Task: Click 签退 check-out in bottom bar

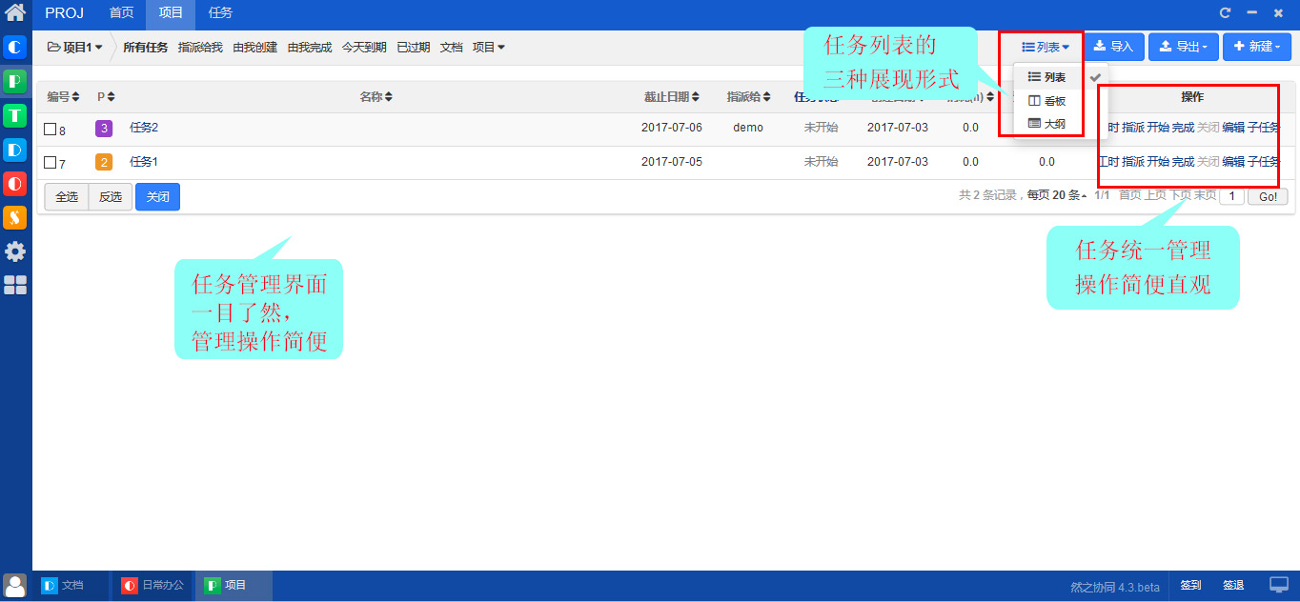Action: coord(1233,585)
